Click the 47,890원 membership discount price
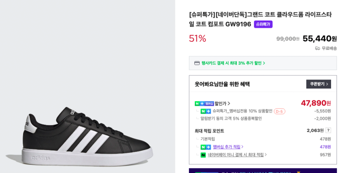 click(x=316, y=103)
